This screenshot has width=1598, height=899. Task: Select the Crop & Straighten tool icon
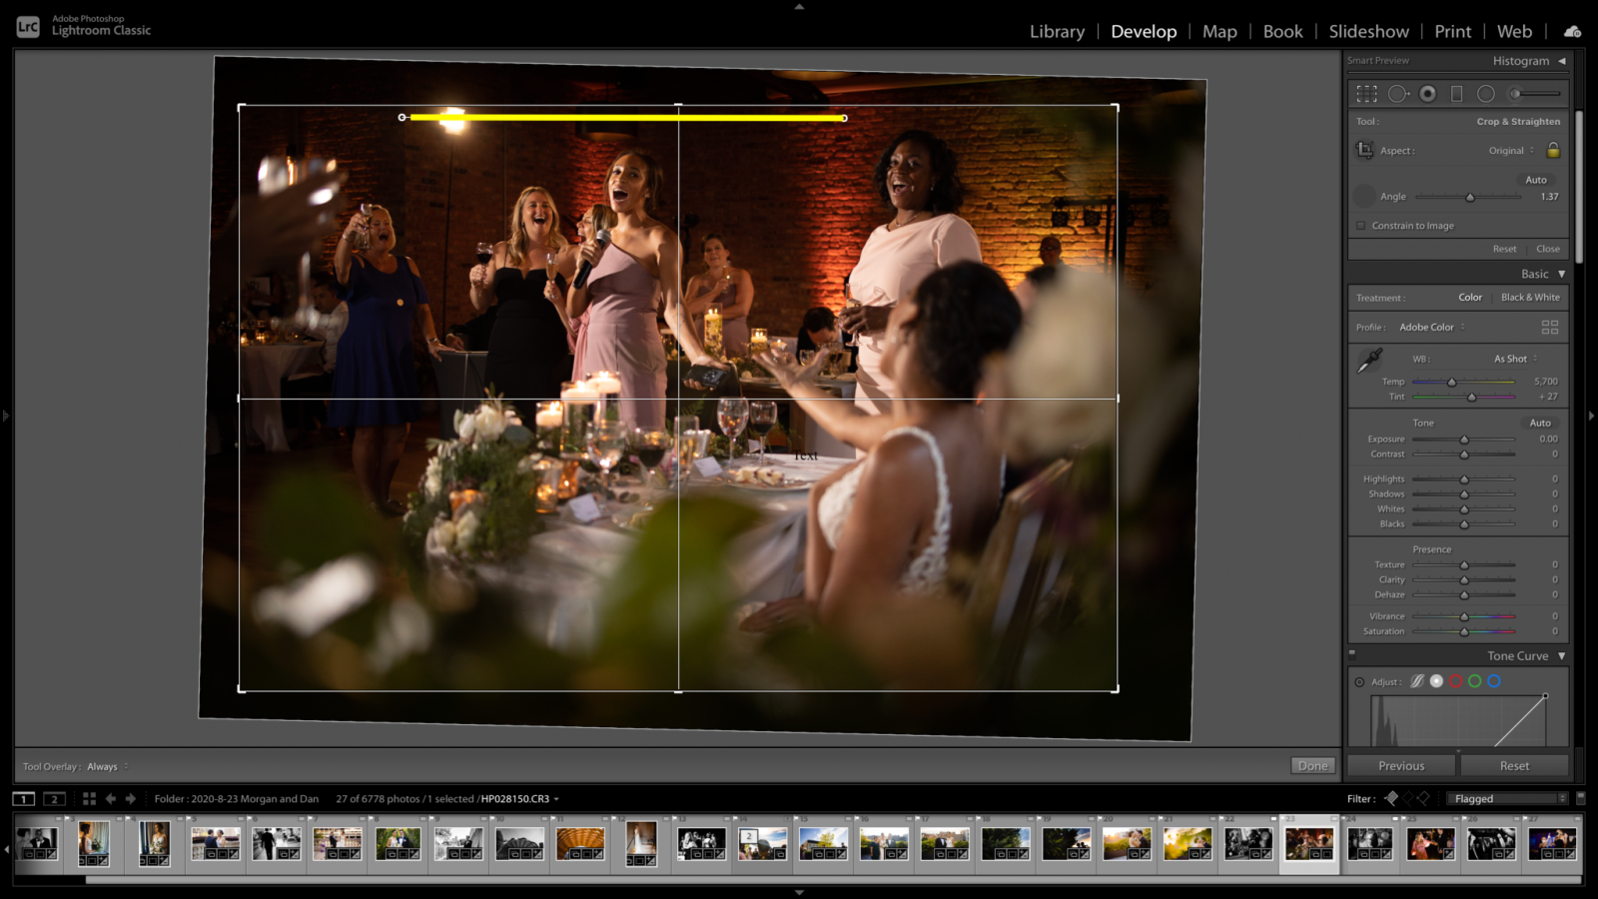1367,93
